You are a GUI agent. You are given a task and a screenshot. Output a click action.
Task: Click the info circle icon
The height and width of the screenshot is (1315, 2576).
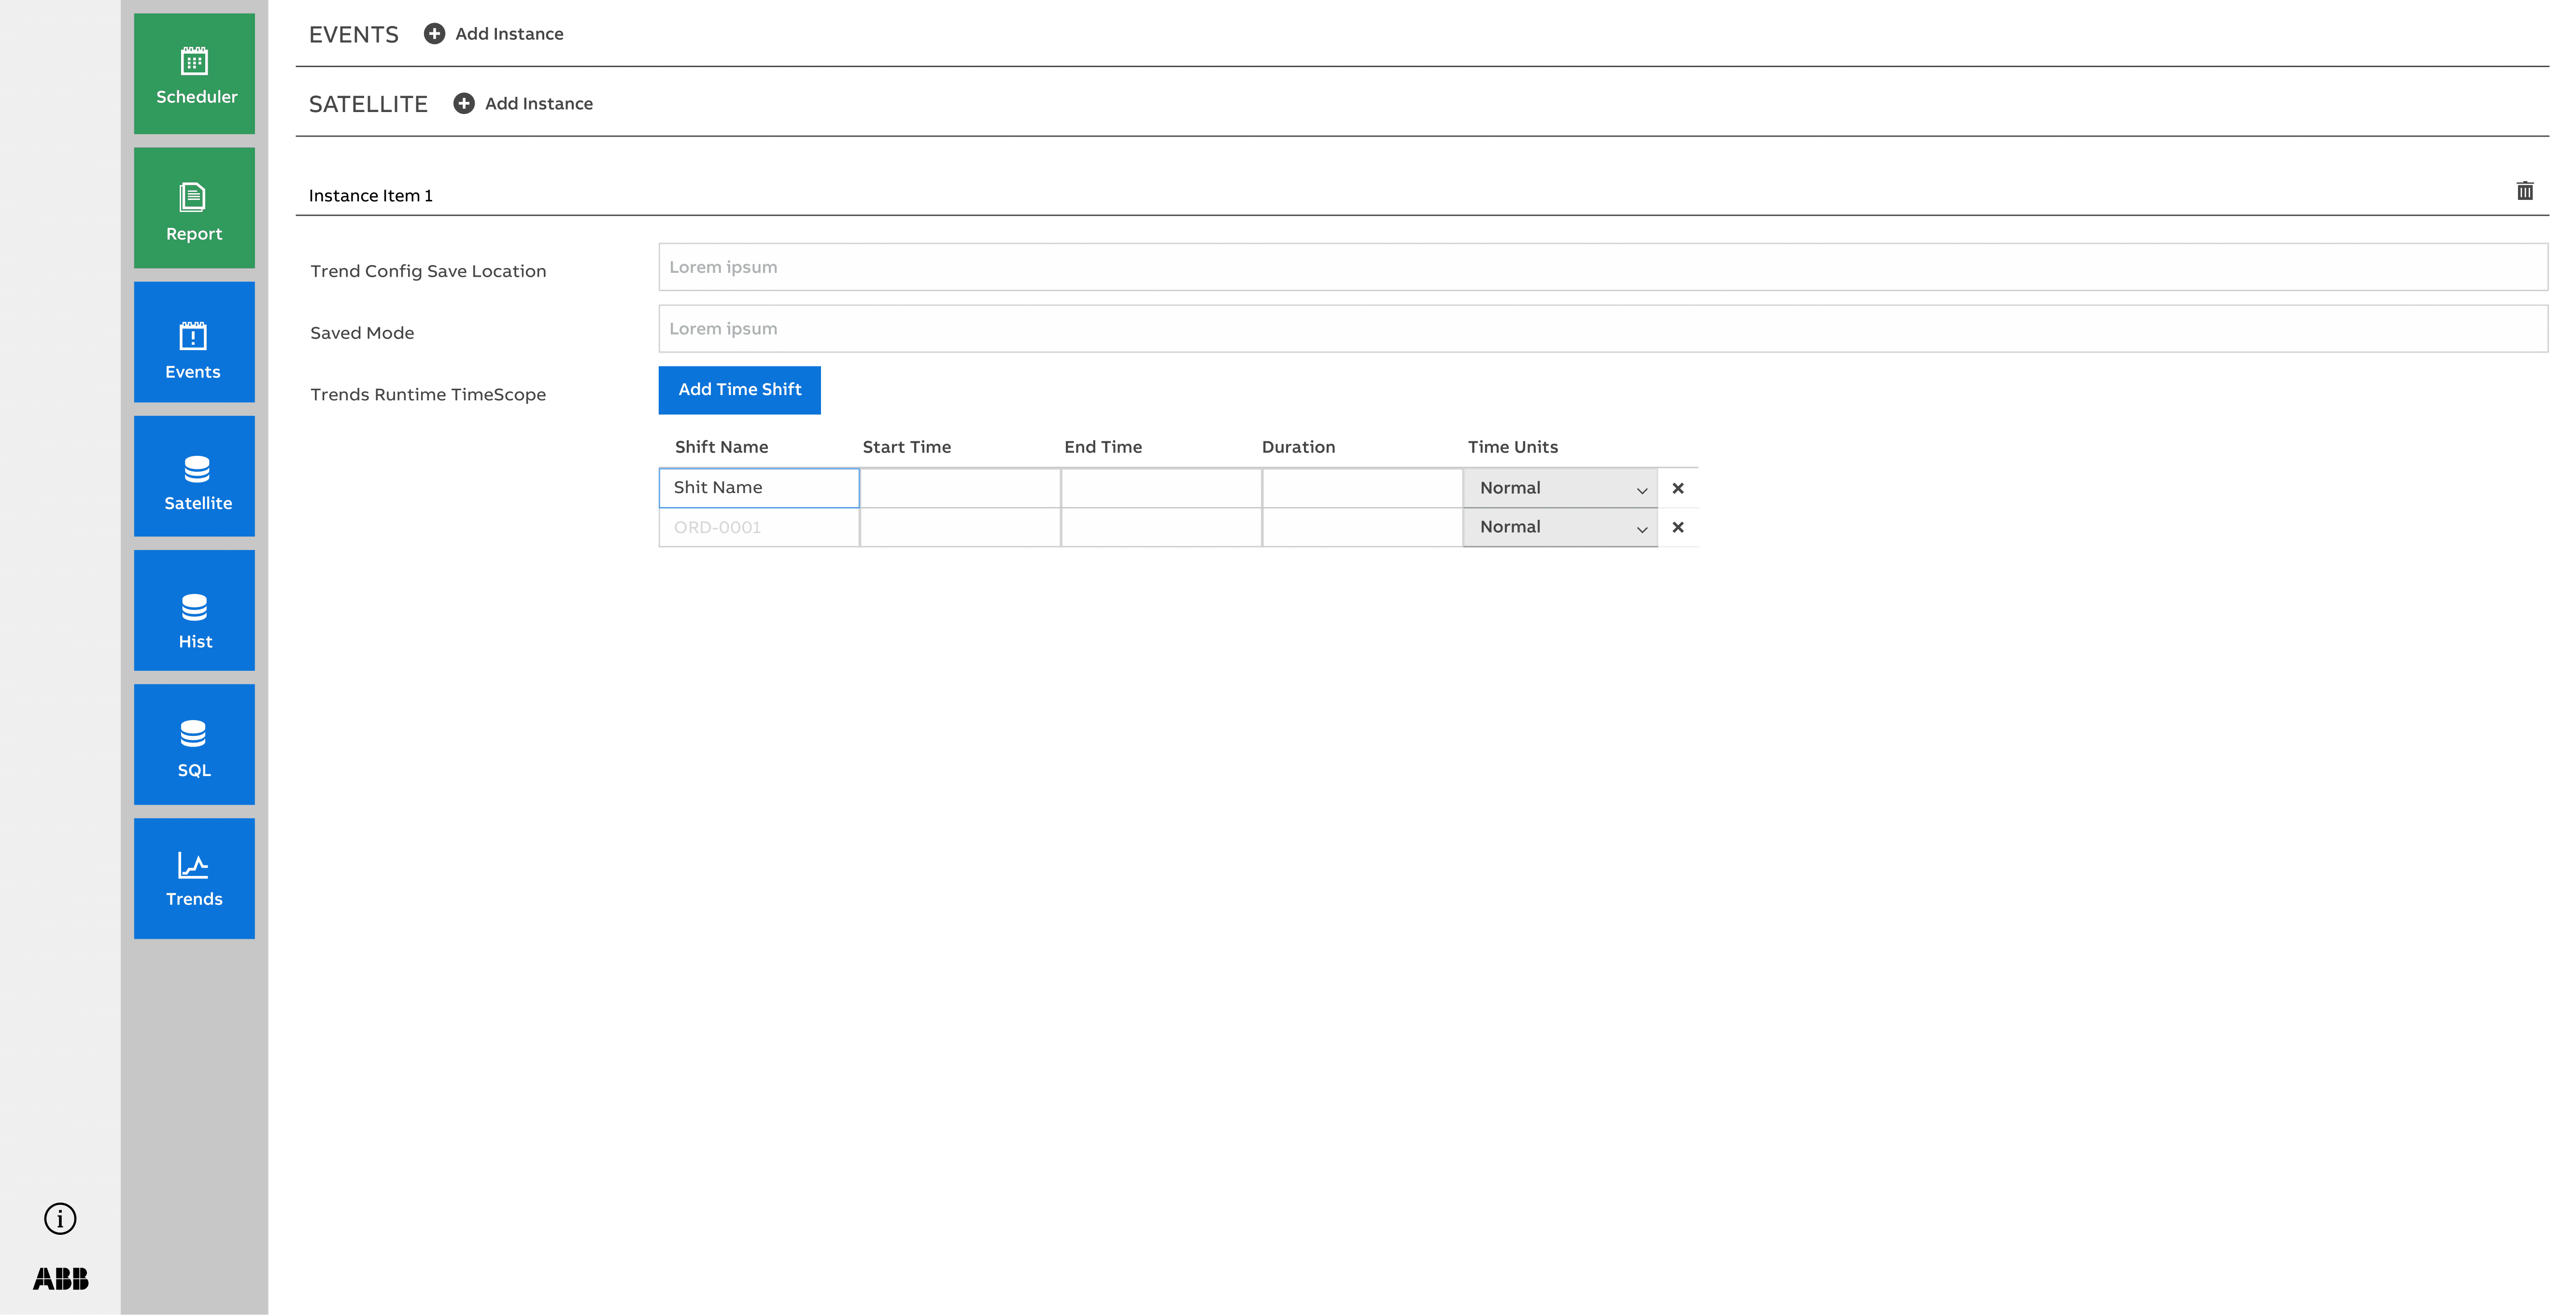pyautogui.click(x=60, y=1218)
